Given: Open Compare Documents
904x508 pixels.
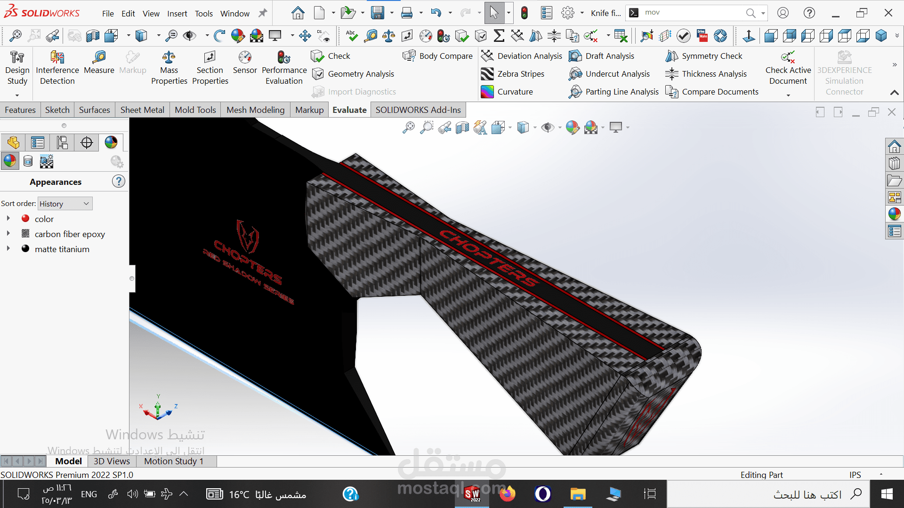Looking at the screenshot, I should point(712,92).
